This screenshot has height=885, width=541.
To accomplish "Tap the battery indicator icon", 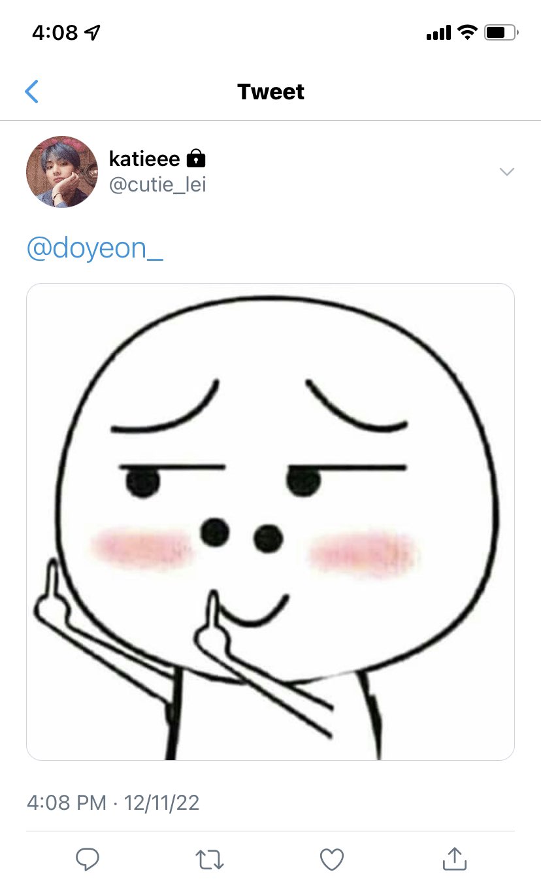I will click(x=501, y=31).
